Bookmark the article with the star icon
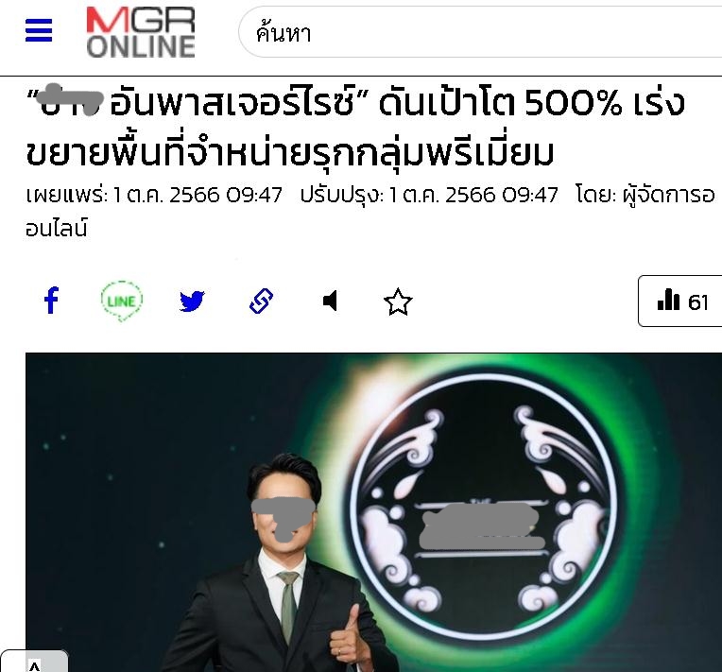This screenshot has height=672, width=722. 398,302
